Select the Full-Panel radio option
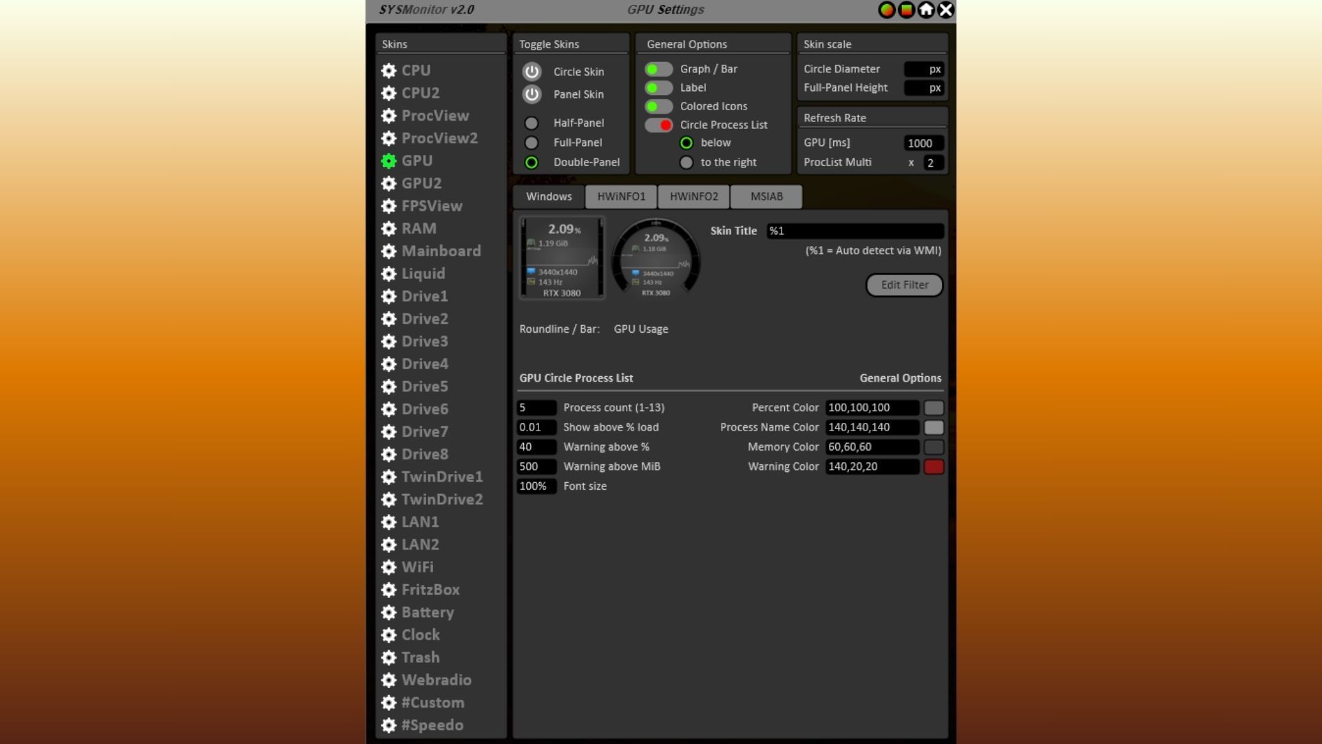1322x744 pixels. (532, 143)
